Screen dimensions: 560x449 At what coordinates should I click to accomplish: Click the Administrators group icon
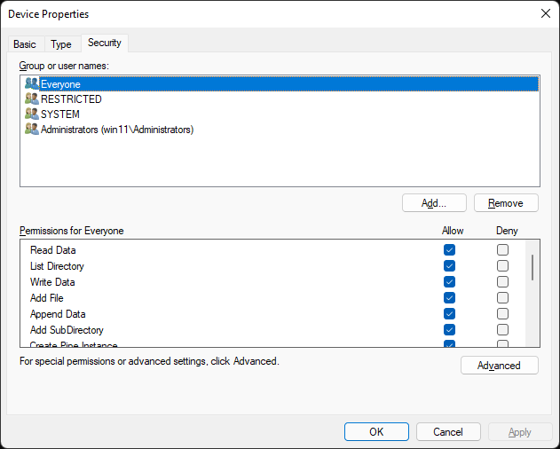click(32, 129)
